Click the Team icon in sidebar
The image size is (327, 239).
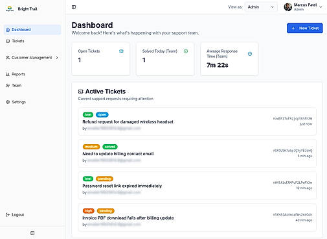coord(8,86)
